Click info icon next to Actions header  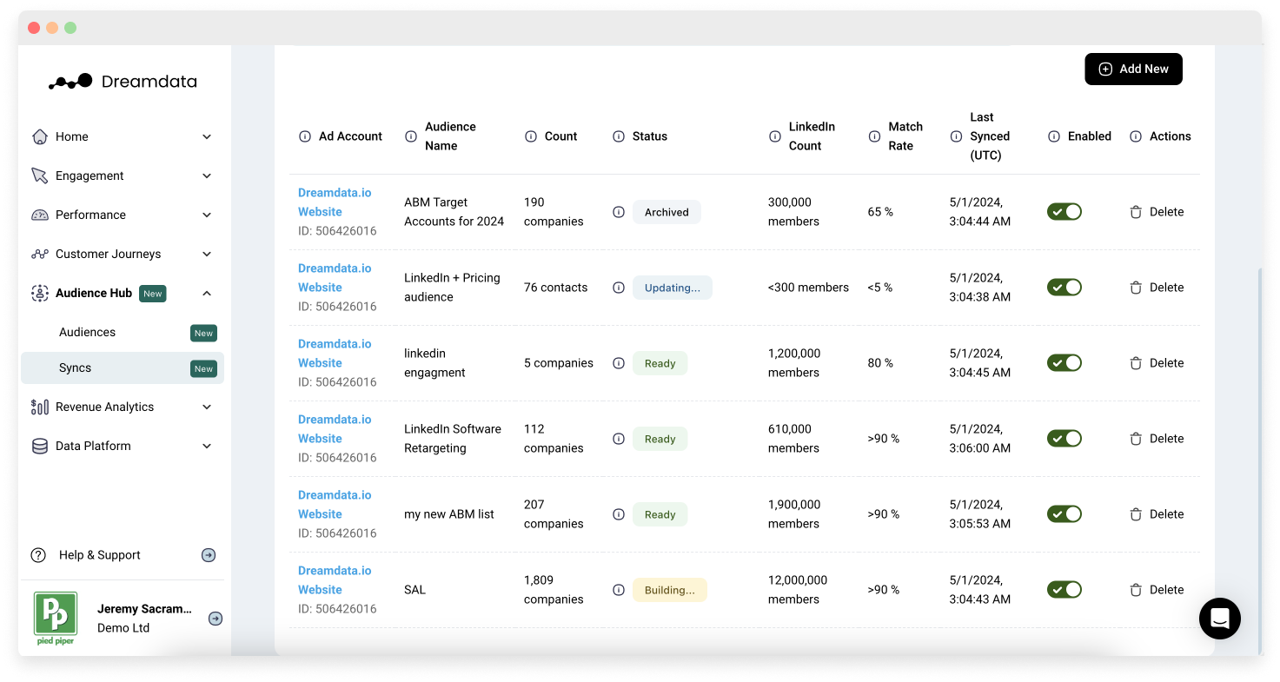click(x=1136, y=136)
